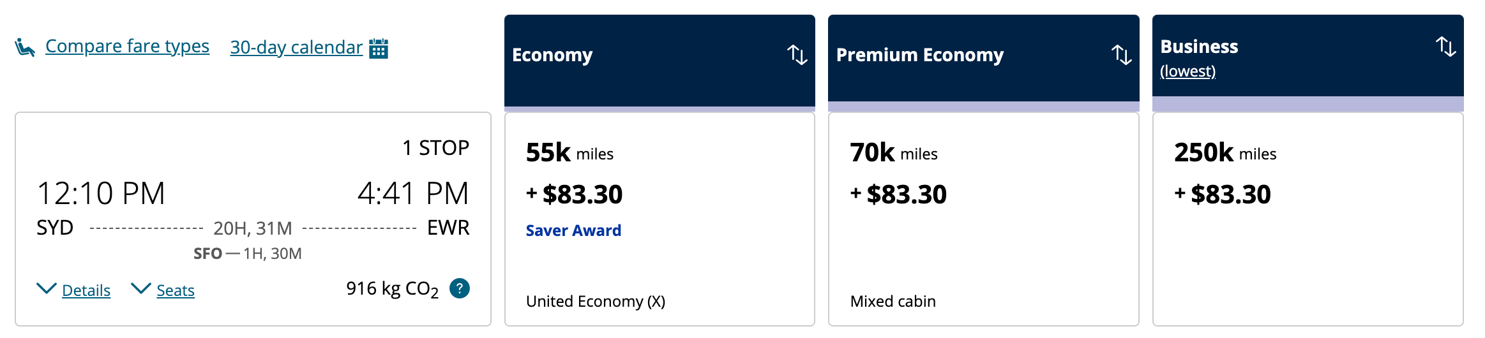
Task: Click the seat icon beside Compare fare types
Action: (25, 47)
